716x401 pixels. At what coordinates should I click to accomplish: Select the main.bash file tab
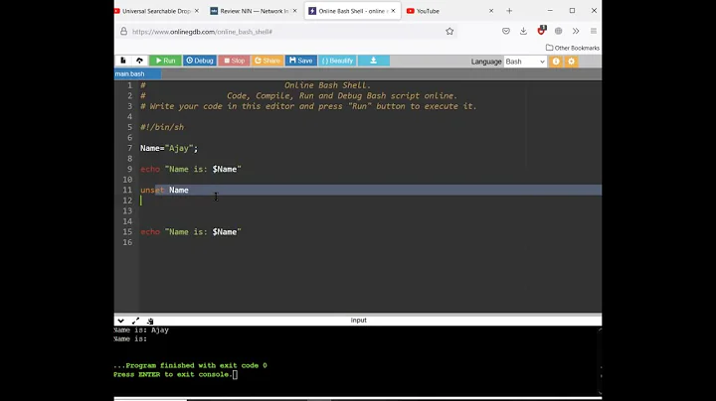click(130, 73)
